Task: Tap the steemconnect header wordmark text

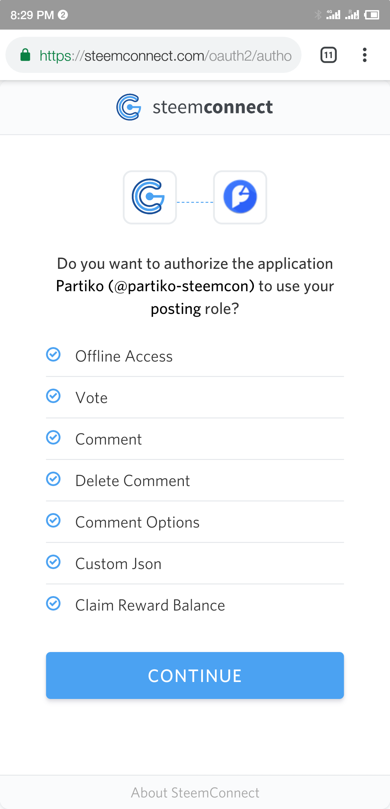Action: (x=213, y=107)
